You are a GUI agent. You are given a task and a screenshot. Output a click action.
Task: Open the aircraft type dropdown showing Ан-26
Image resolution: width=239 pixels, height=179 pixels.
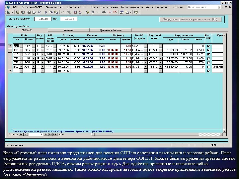coord(146,46)
